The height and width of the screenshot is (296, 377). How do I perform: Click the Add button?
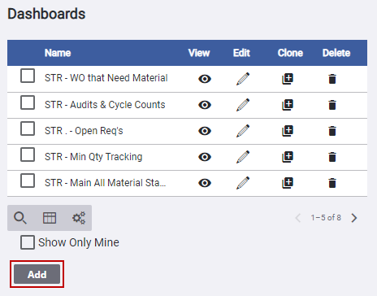click(37, 274)
